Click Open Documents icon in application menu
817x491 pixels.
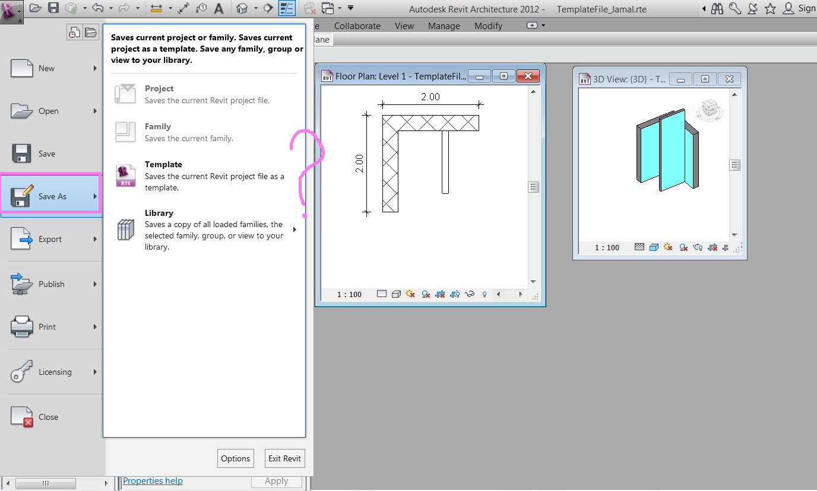tap(90, 33)
